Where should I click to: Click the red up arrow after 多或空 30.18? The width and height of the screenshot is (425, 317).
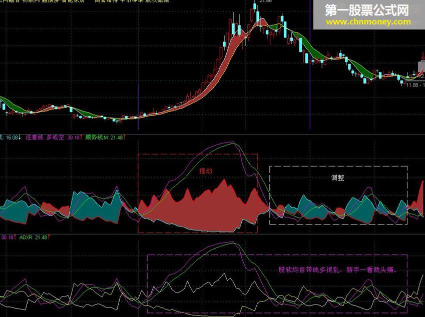[81, 137]
